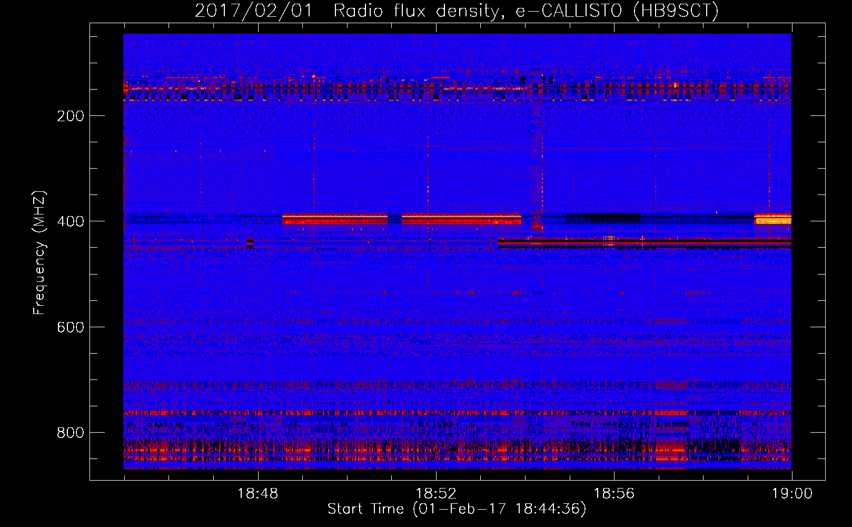Click the 200 frequency tick label
This screenshot has width=852, height=527.
tap(71, 116)
